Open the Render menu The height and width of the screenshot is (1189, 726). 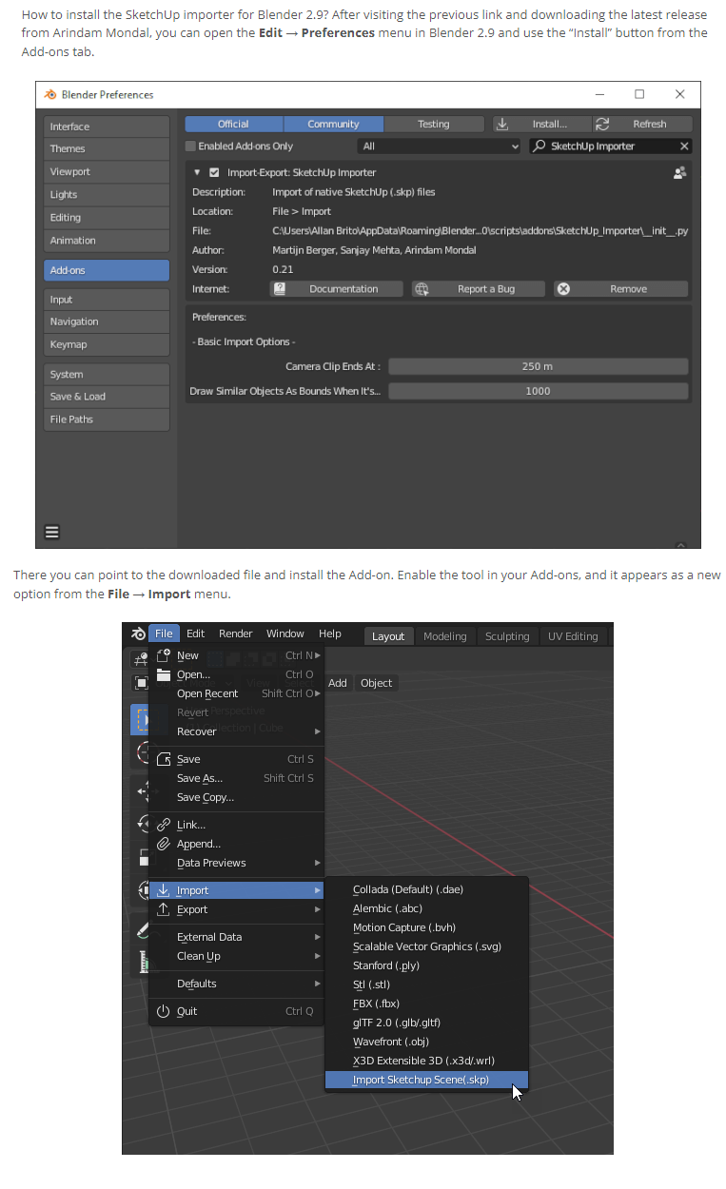coord(236,633)
